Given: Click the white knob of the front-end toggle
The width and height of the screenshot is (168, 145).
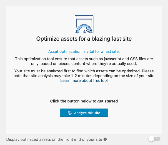Looking at the screenshot, I should click(151, 139).
